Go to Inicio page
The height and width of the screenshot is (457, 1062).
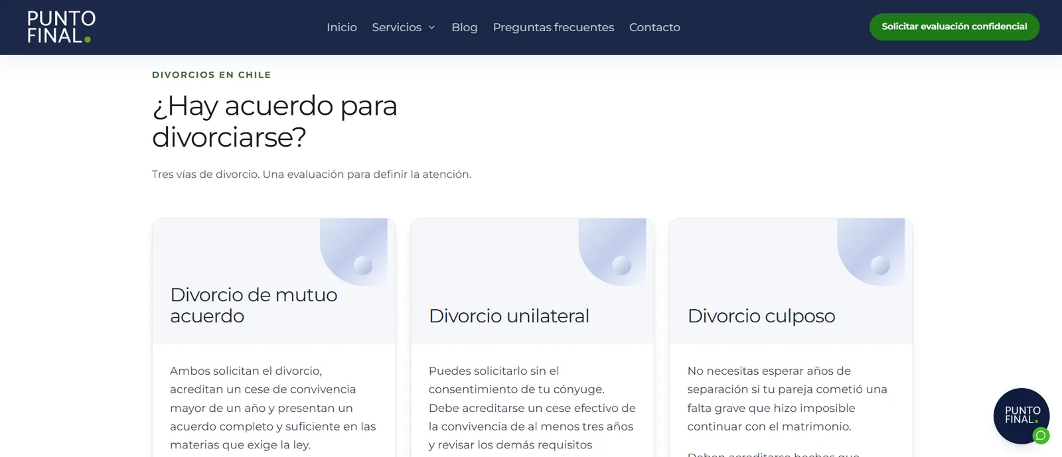coord(342,27)
